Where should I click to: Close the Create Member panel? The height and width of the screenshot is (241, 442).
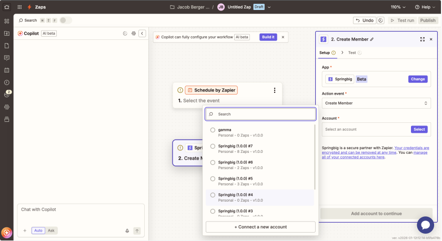431,39
